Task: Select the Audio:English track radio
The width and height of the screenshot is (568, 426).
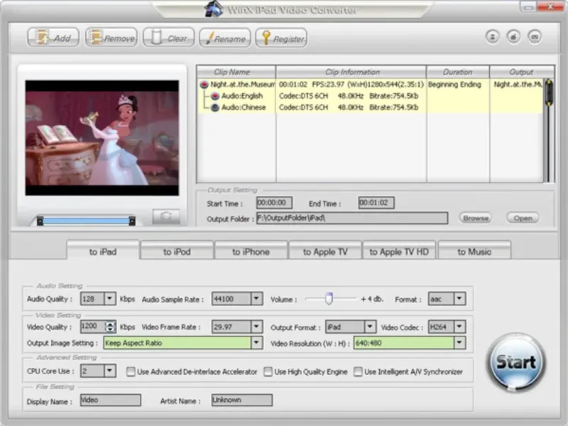Action: tap(215, 96)
